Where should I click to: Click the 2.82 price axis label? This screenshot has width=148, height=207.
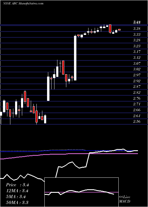[x=137, y=92]
